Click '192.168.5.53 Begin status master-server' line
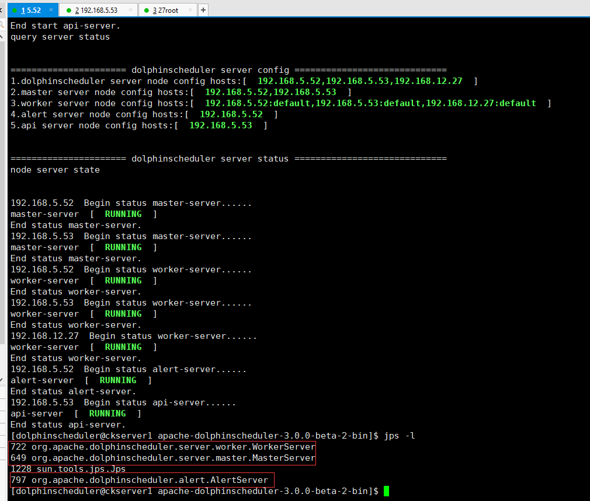The height and width of the screenshot is (501, 590). tap(131, 237)
